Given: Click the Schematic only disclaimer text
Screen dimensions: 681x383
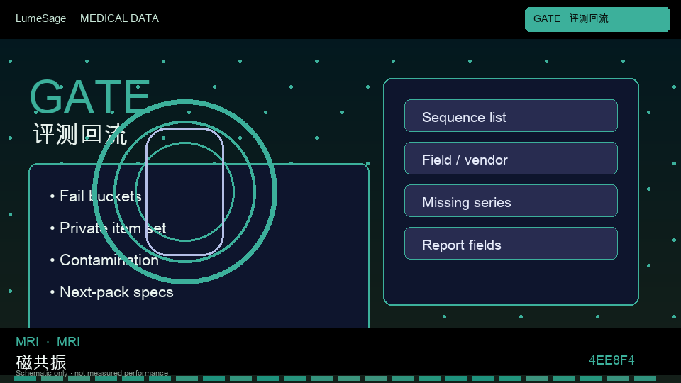Looking at the screenshot, I should [92, 373].
